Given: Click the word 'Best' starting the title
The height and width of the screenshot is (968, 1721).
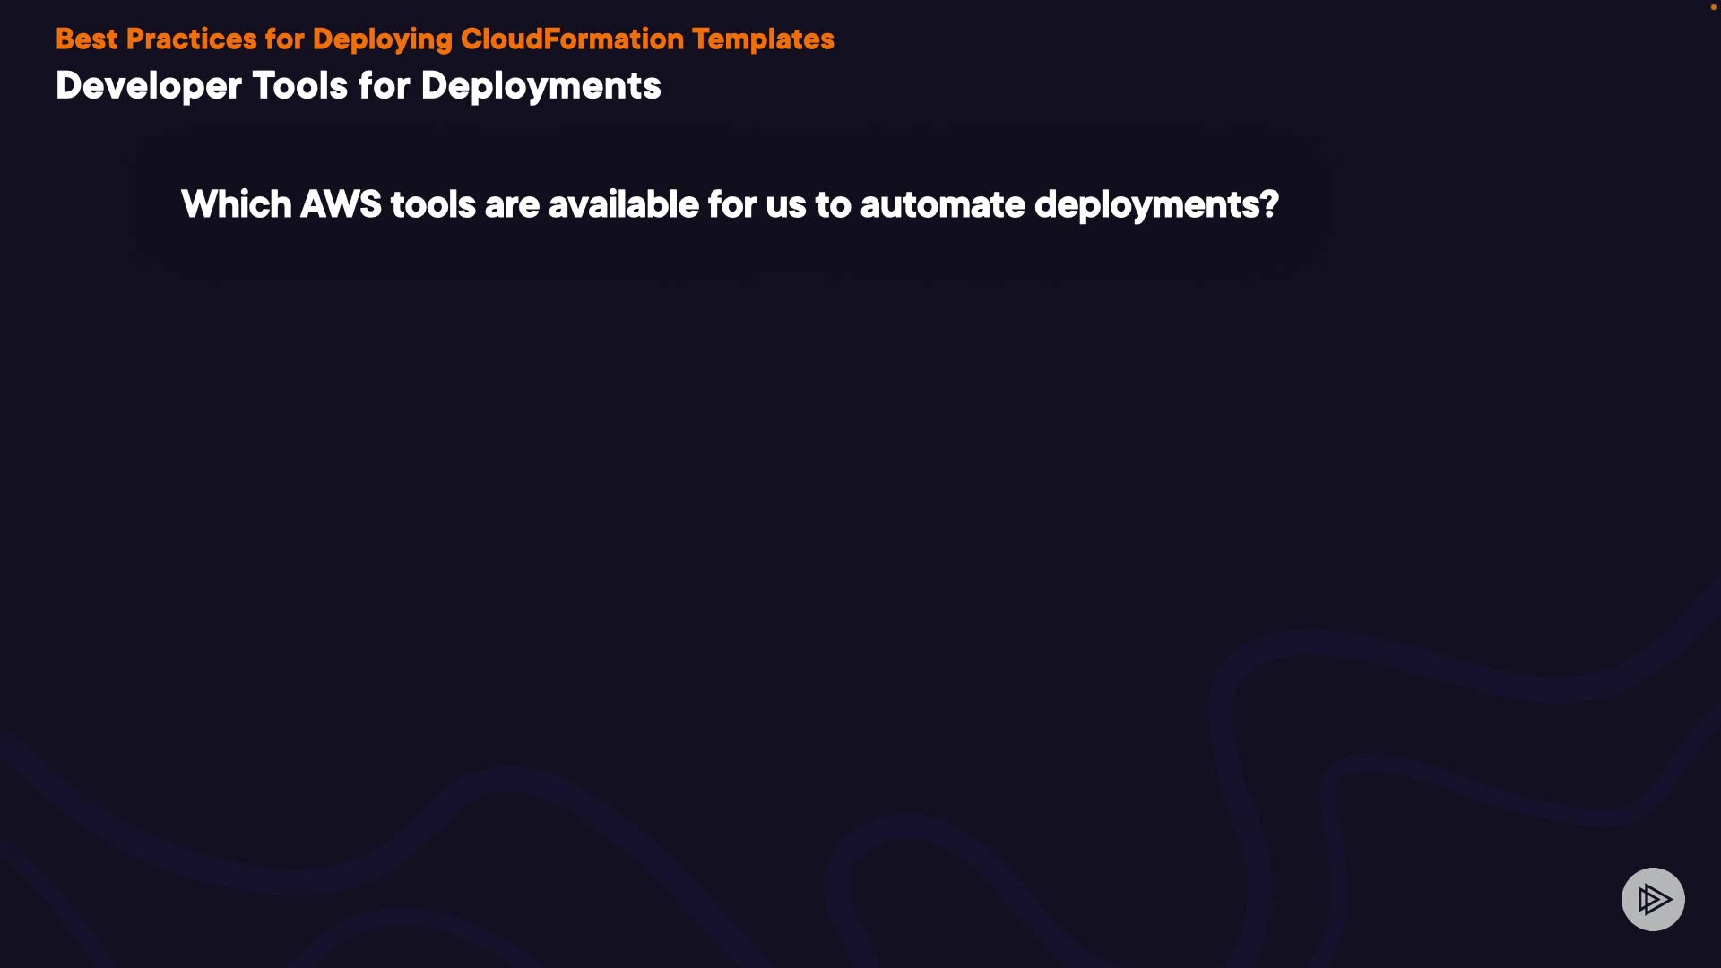Looking at the screenshot, I should (86, 39).
